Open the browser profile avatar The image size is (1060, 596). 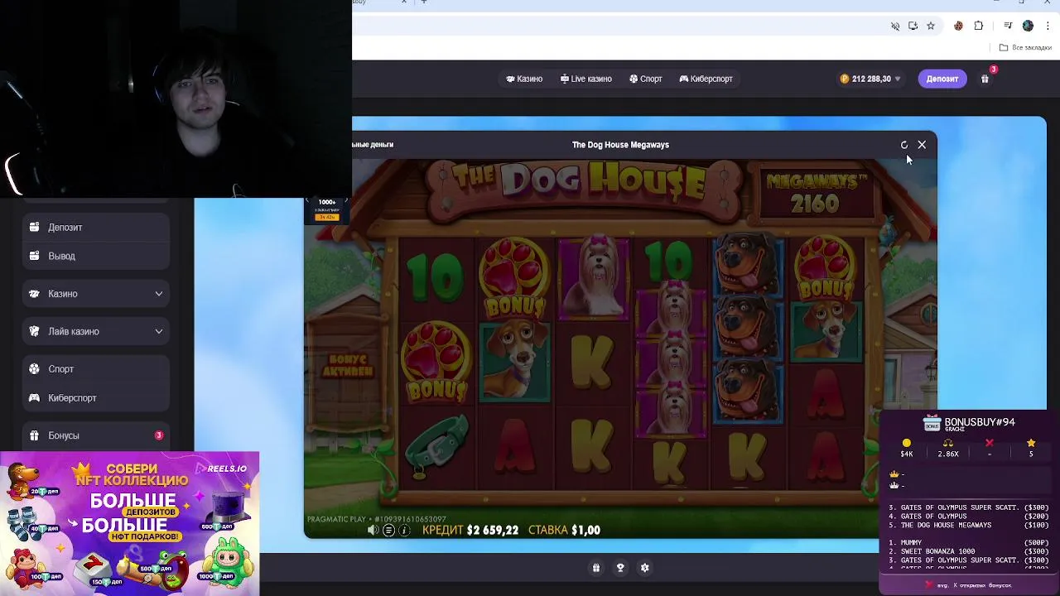(x=1028, y=26)
